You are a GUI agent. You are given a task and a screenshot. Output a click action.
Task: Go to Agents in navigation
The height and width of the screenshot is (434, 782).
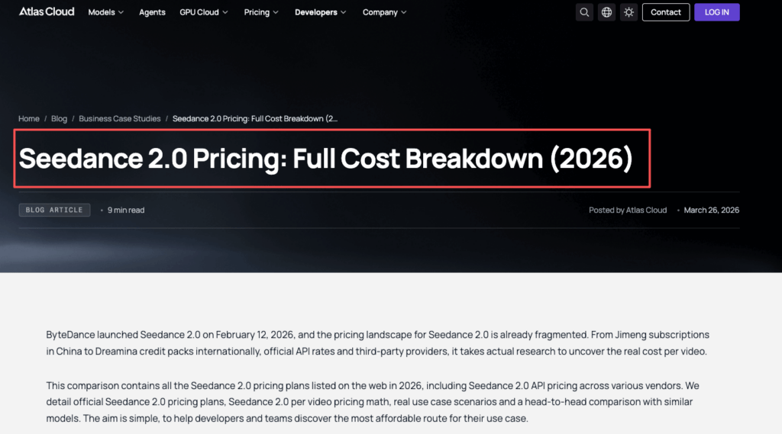point(152,12)
